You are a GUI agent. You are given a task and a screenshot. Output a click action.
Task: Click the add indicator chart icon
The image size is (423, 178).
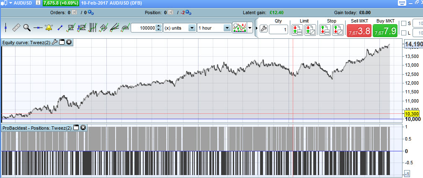[239, 28]
